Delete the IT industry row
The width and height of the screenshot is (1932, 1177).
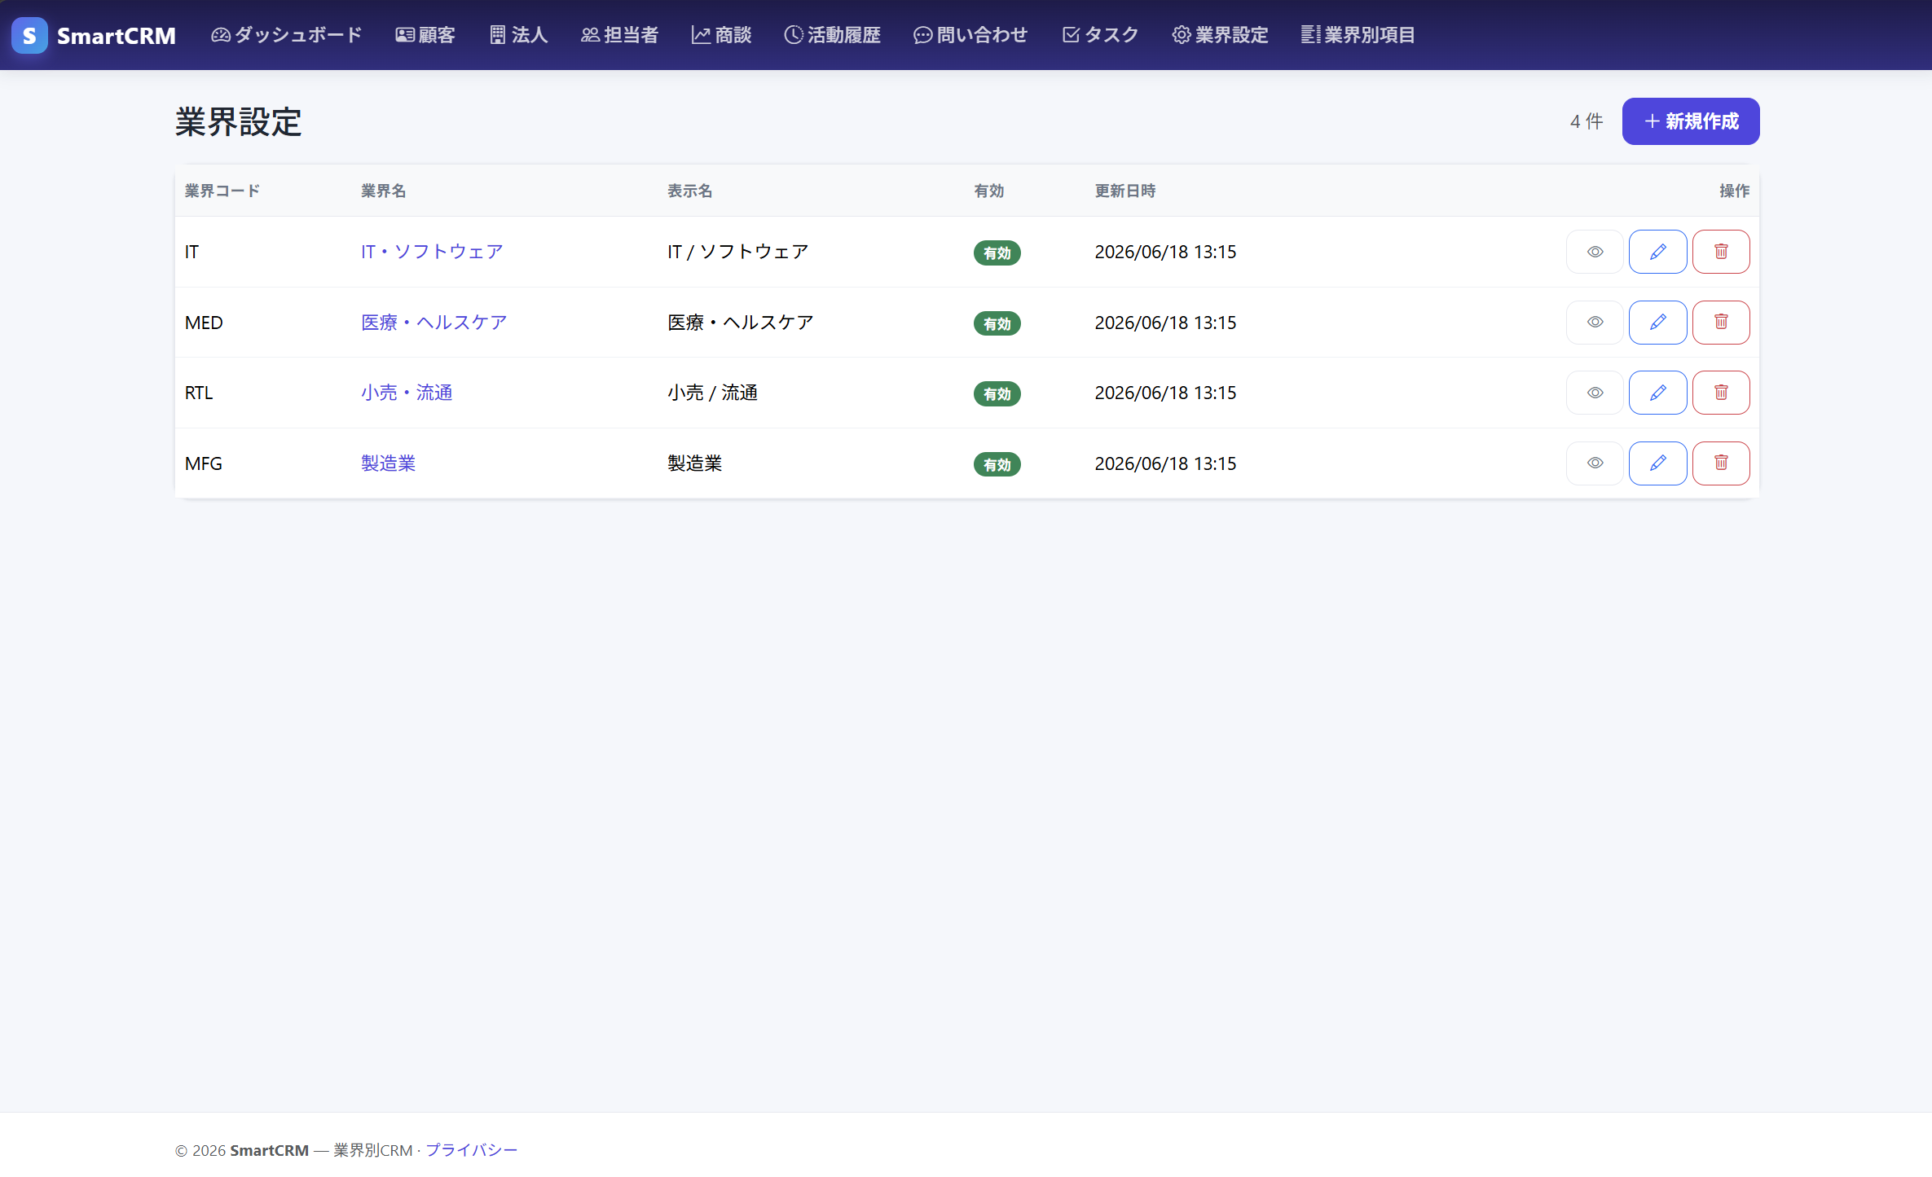[1720, 252]
